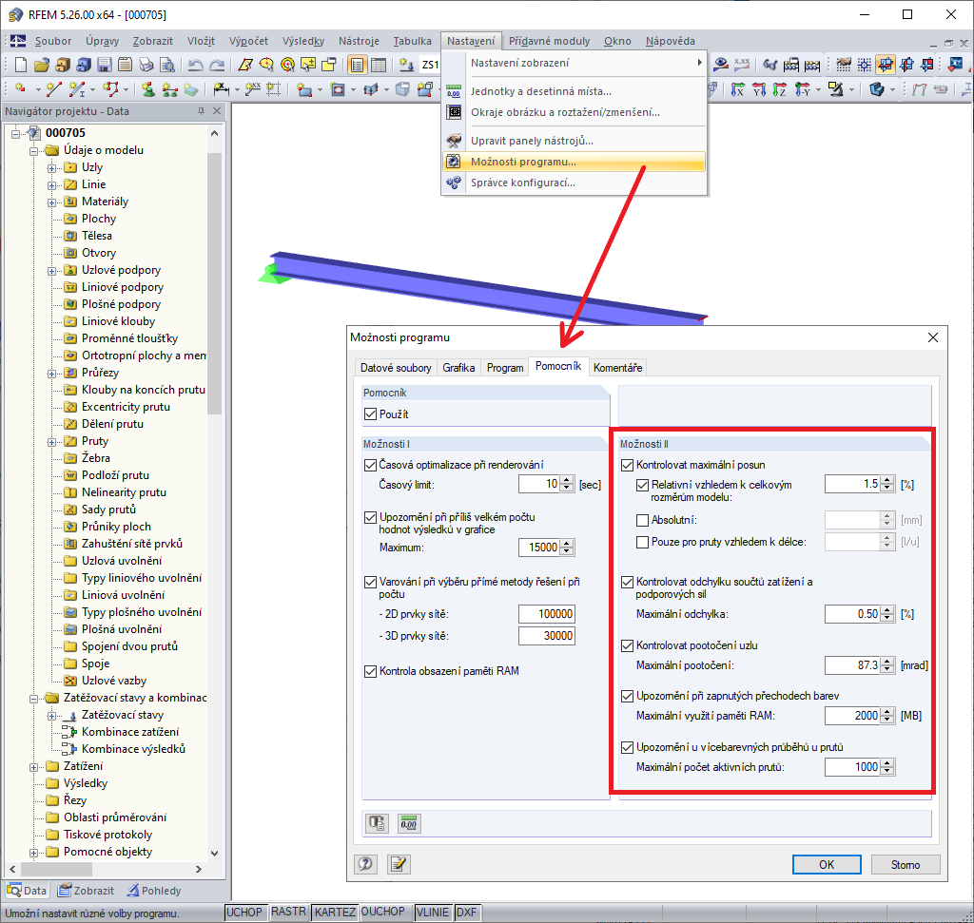The image size is (974, 923).
Task: Click the New nodal support icon
Action: (147, 89)
